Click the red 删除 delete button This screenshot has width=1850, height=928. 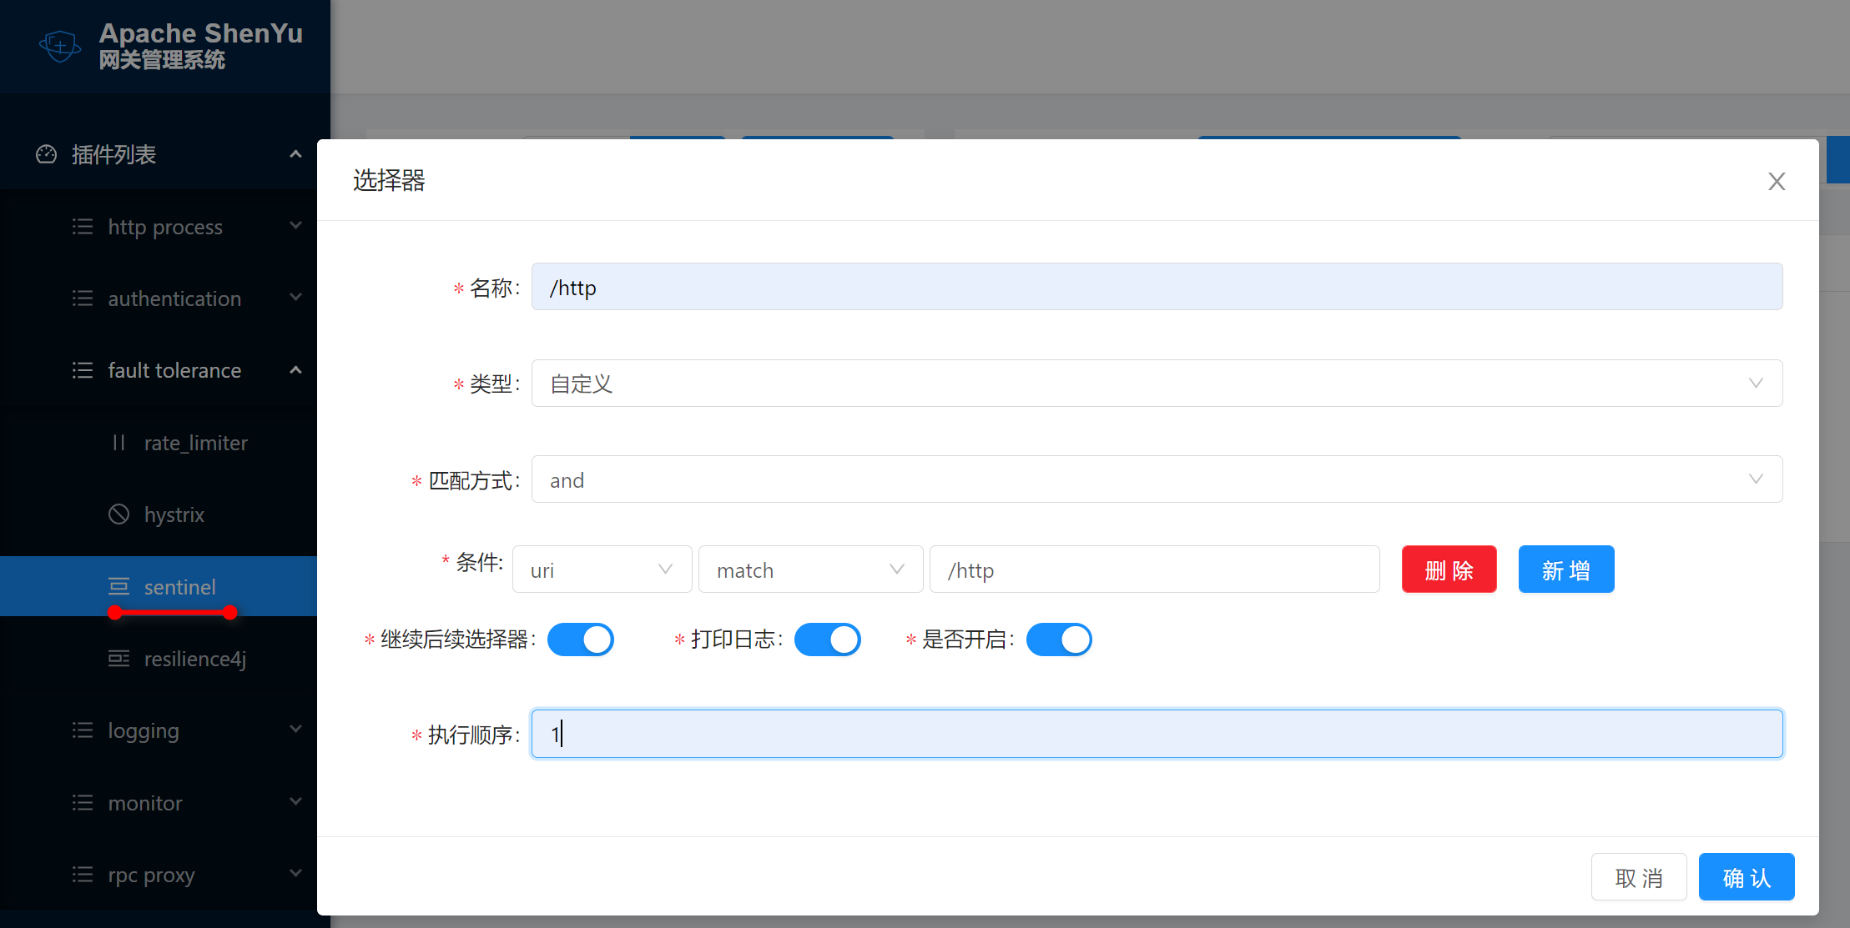click(x=1449, y=569)
